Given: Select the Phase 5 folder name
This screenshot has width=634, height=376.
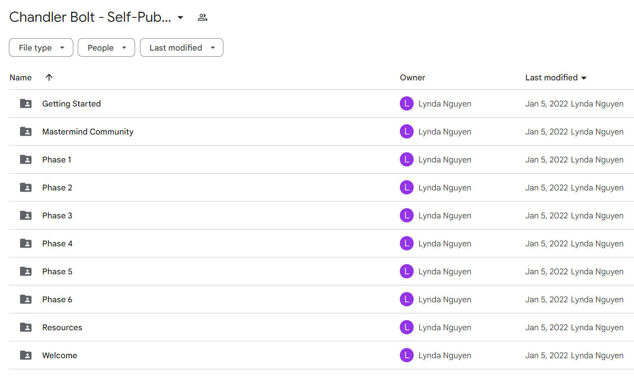Looking at the screenshot, I should pyautogui.click(x=57, y=272).
